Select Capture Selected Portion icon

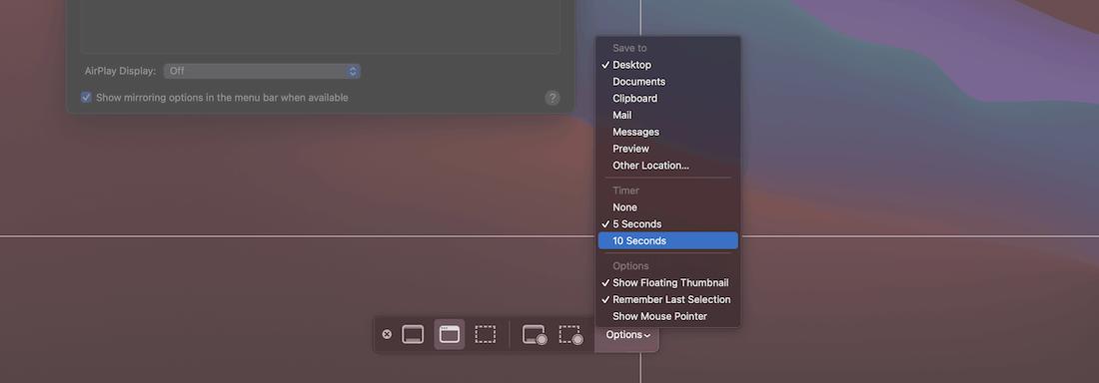click(485, 335)
